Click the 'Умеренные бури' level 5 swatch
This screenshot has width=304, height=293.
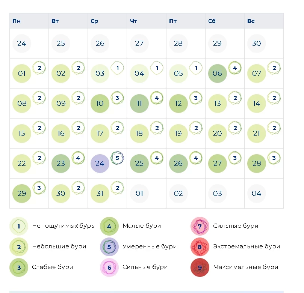pyautogui.click(x=109, y=247)
